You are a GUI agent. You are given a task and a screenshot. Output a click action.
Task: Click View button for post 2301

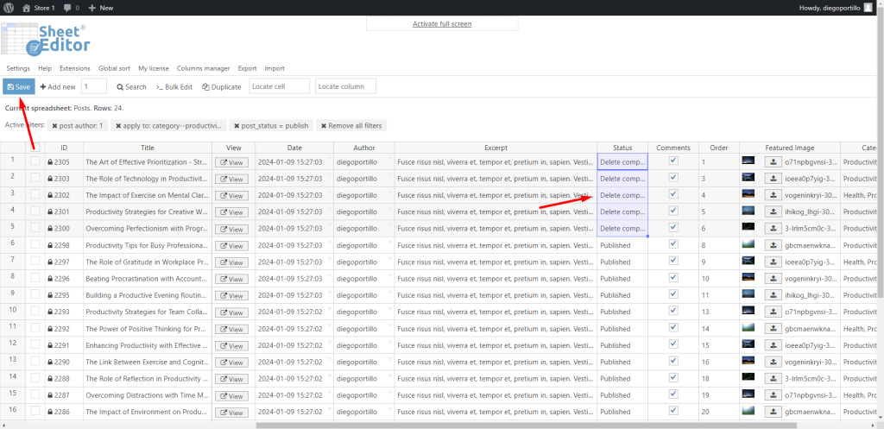pos(231,212)
